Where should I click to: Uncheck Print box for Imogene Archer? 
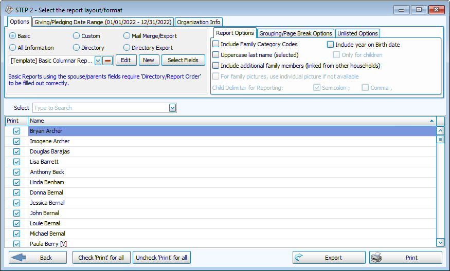point(16,141)
